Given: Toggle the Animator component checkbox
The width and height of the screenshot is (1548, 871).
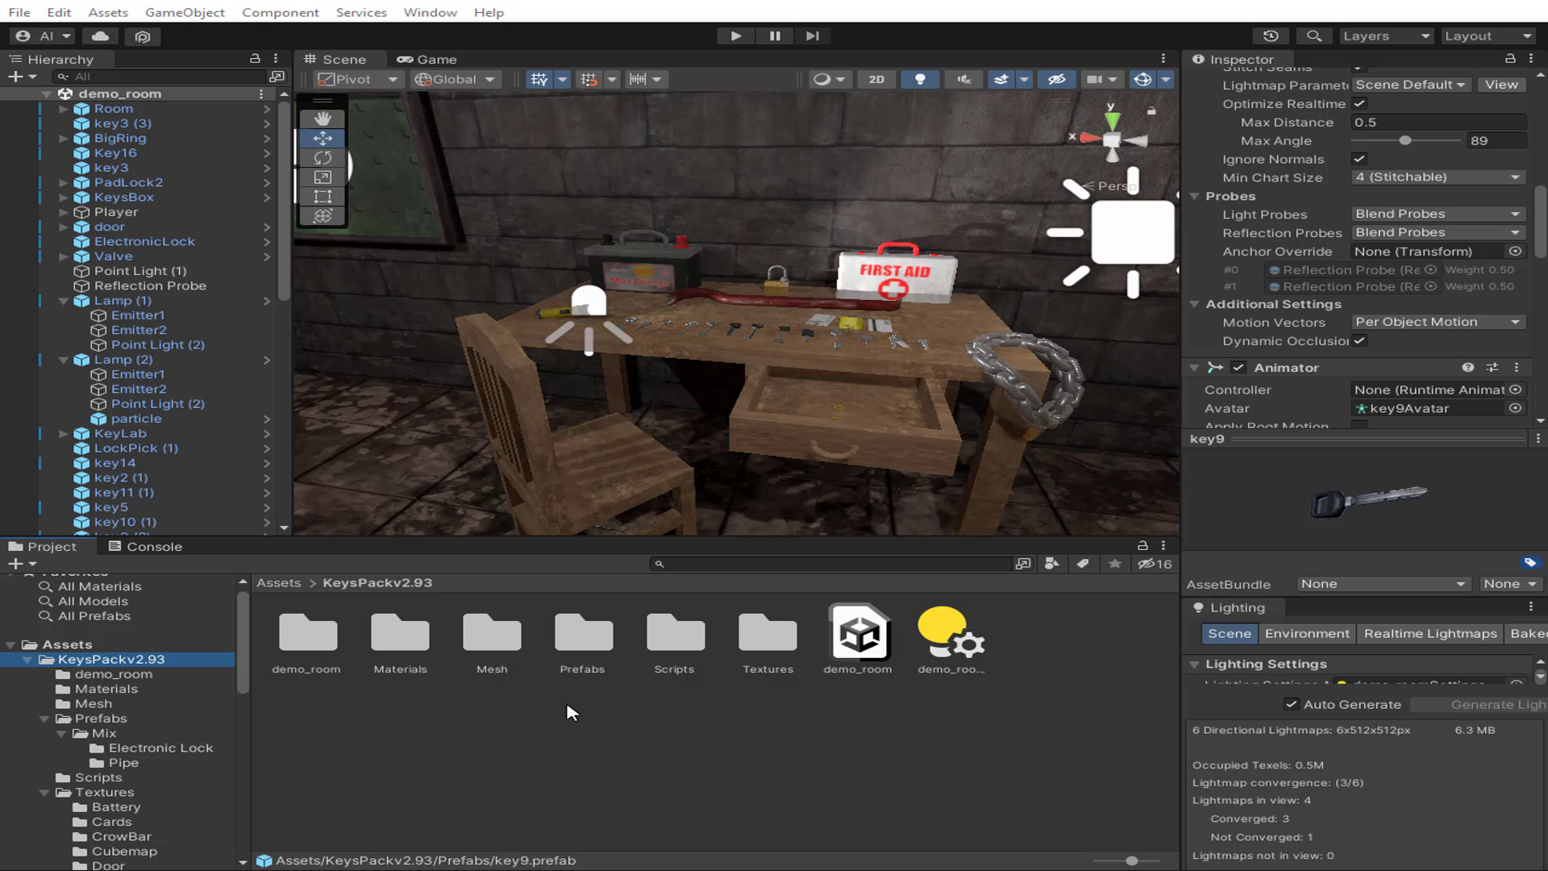Looking at the screenshot, I should click(x=1238, y=367).
